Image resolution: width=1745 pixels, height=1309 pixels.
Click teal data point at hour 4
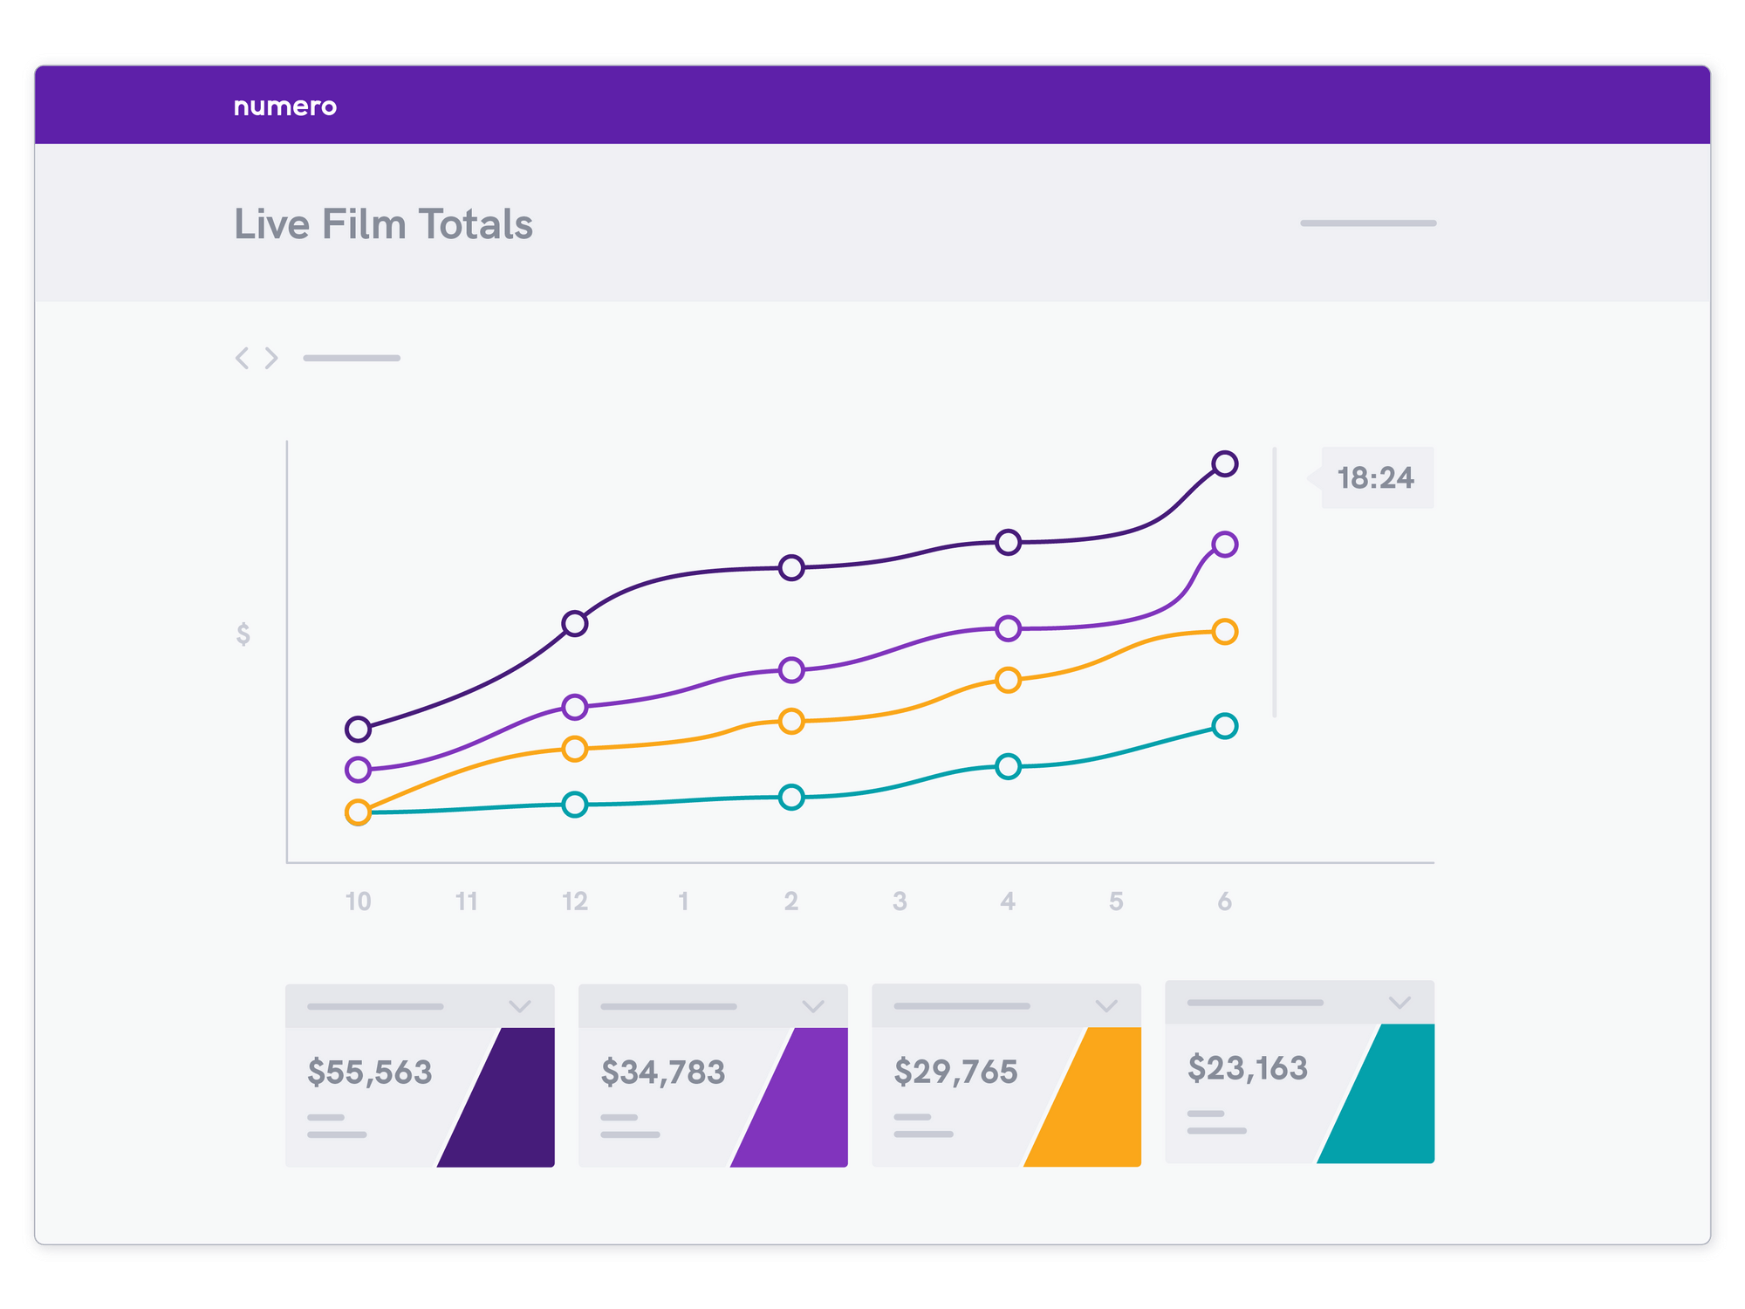pyautogui.click(x=1009, y=767)
